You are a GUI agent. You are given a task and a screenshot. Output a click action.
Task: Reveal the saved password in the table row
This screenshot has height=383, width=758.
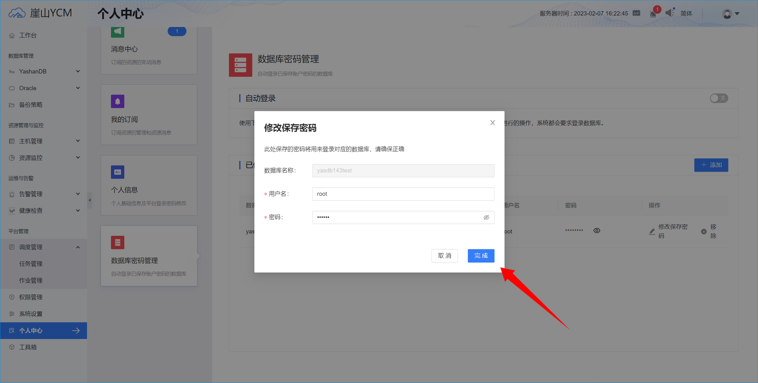point(597,230)
